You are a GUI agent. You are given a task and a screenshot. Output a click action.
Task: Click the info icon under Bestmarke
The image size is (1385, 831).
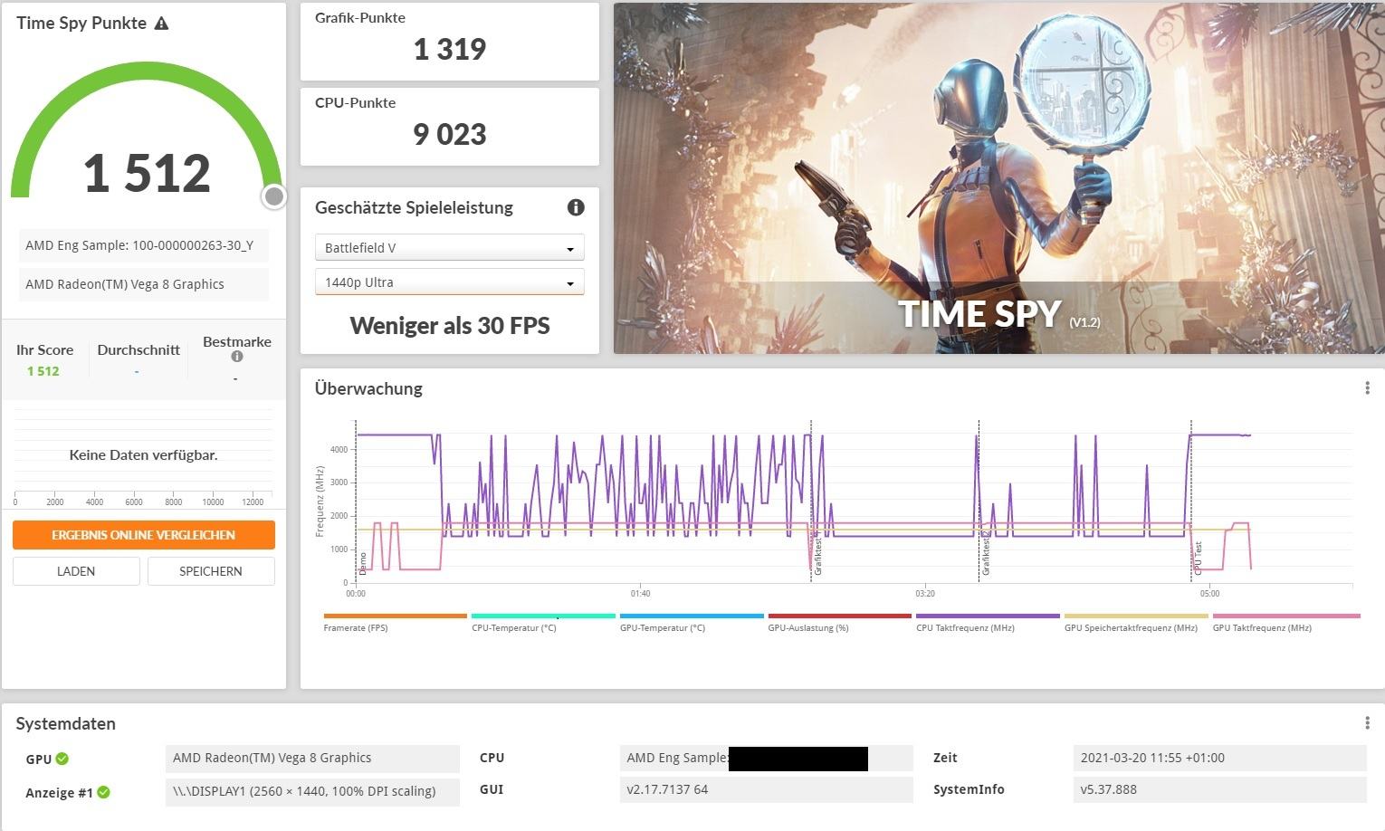pyautogui.click(x=237, y=357)
